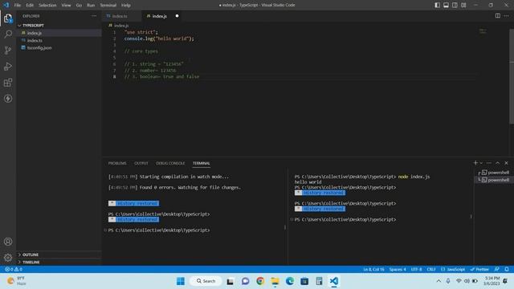Select the TERMINAL panel tab
The height and width of the screenshot is (289, 514).
point(202,163)
